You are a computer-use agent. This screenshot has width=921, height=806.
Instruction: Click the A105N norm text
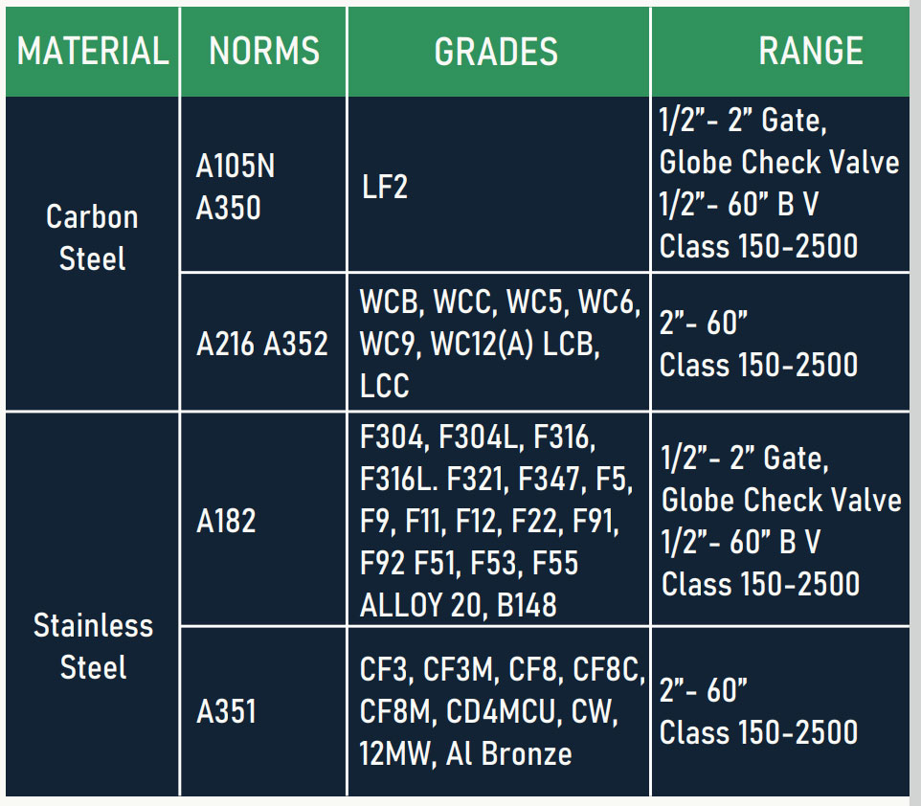(236, 167)
